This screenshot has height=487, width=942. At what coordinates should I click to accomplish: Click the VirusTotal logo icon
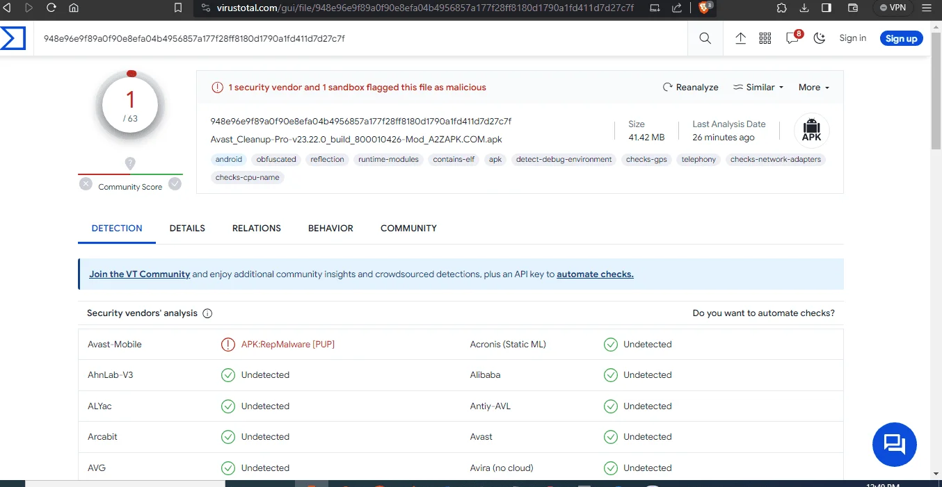tap(13, 38)
